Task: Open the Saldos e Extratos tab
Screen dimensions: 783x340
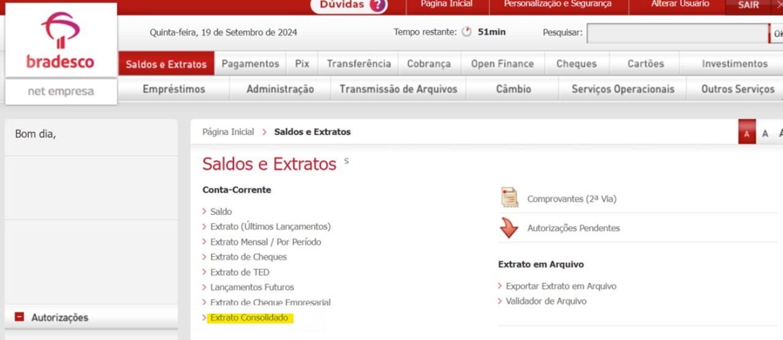Action: [166, 64]
